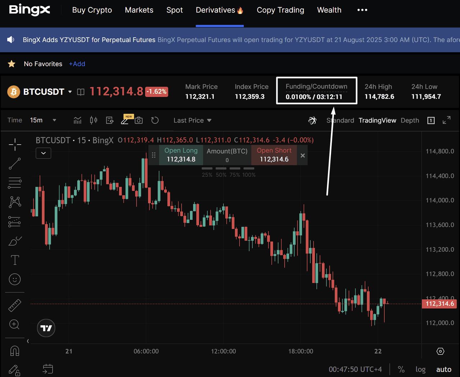The height and width of the screenshot is (377, 460).
Task: Click the -1.62% price change badge
Action: (x=157, y=92)
